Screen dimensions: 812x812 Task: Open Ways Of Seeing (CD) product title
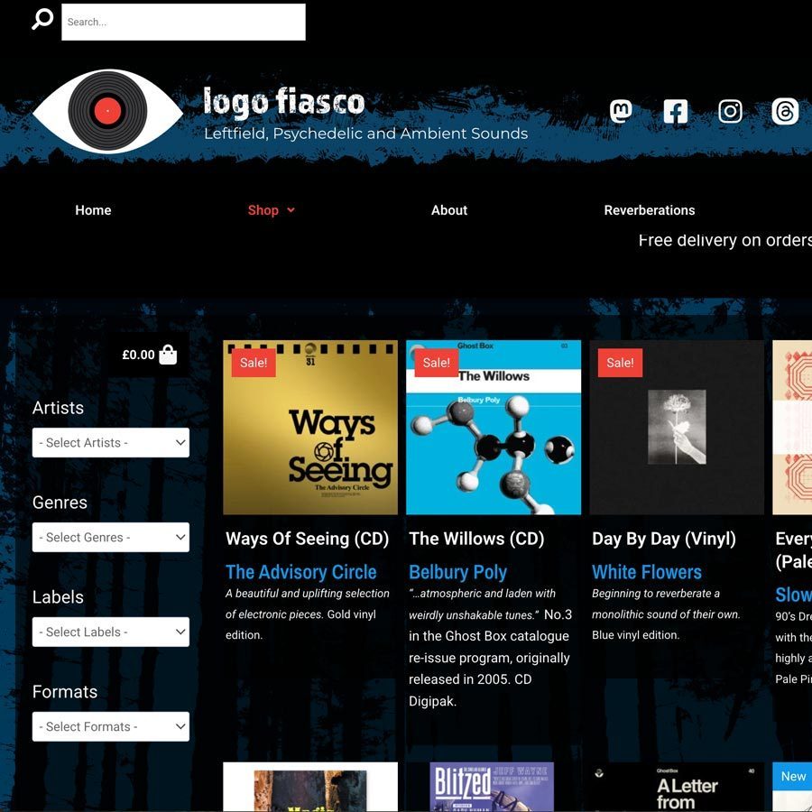[x=307, y=540]
